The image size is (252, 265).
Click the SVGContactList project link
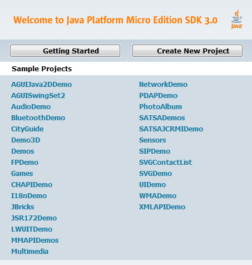coord(166,163)
